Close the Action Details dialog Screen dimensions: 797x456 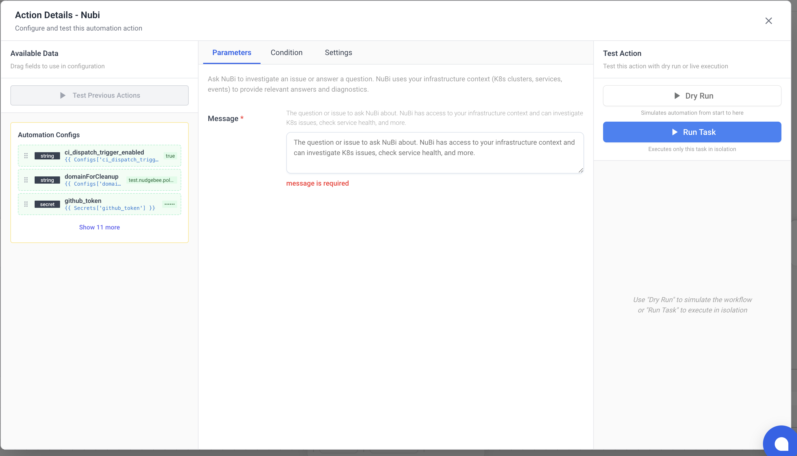[x=768, y=21]
